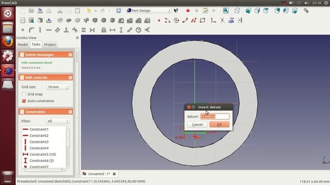
Task: Start macro recording with red dot
Action: tap(188, 11)
